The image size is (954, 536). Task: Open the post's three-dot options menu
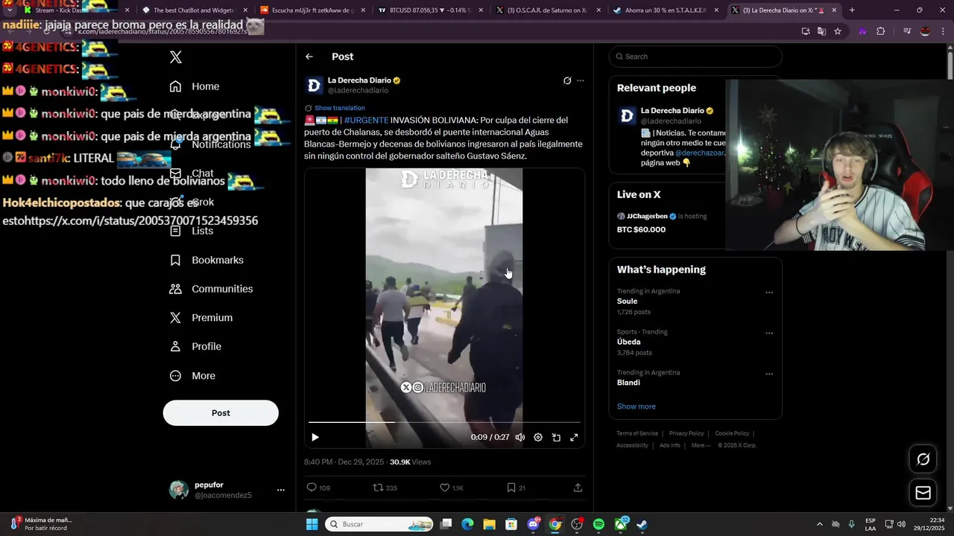[x=581, y=80]
